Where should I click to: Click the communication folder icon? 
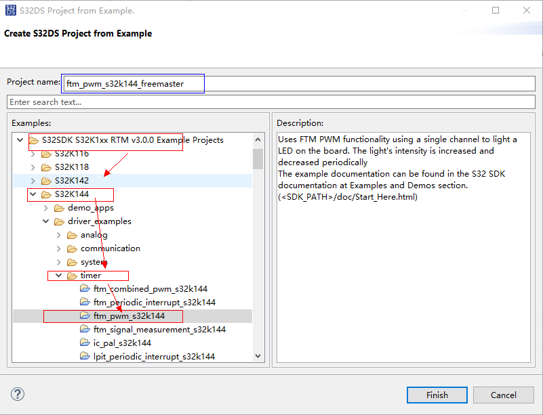coord(72,248)
